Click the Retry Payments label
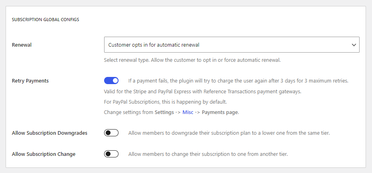This screenshot has width=372, height=173. click(30, 81)
